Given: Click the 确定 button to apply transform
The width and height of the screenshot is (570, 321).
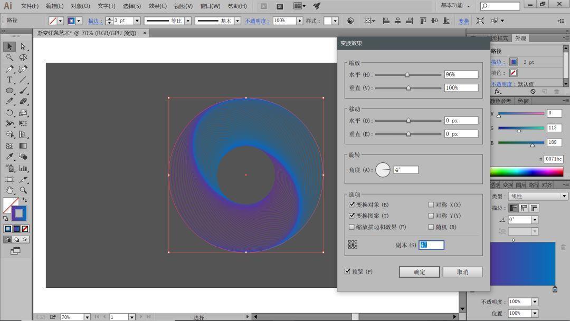Looking at the screenshot, I should click(419, 271).
